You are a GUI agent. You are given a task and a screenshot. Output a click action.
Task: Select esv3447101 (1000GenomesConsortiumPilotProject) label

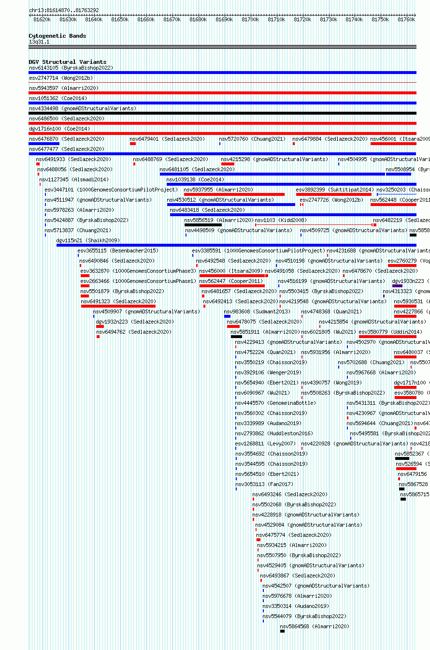tap(111, 190)
